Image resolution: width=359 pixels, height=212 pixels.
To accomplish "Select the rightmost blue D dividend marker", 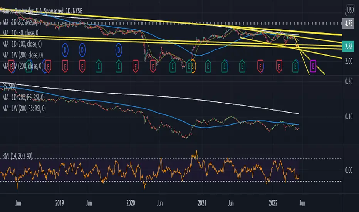I will pos(119,49).
